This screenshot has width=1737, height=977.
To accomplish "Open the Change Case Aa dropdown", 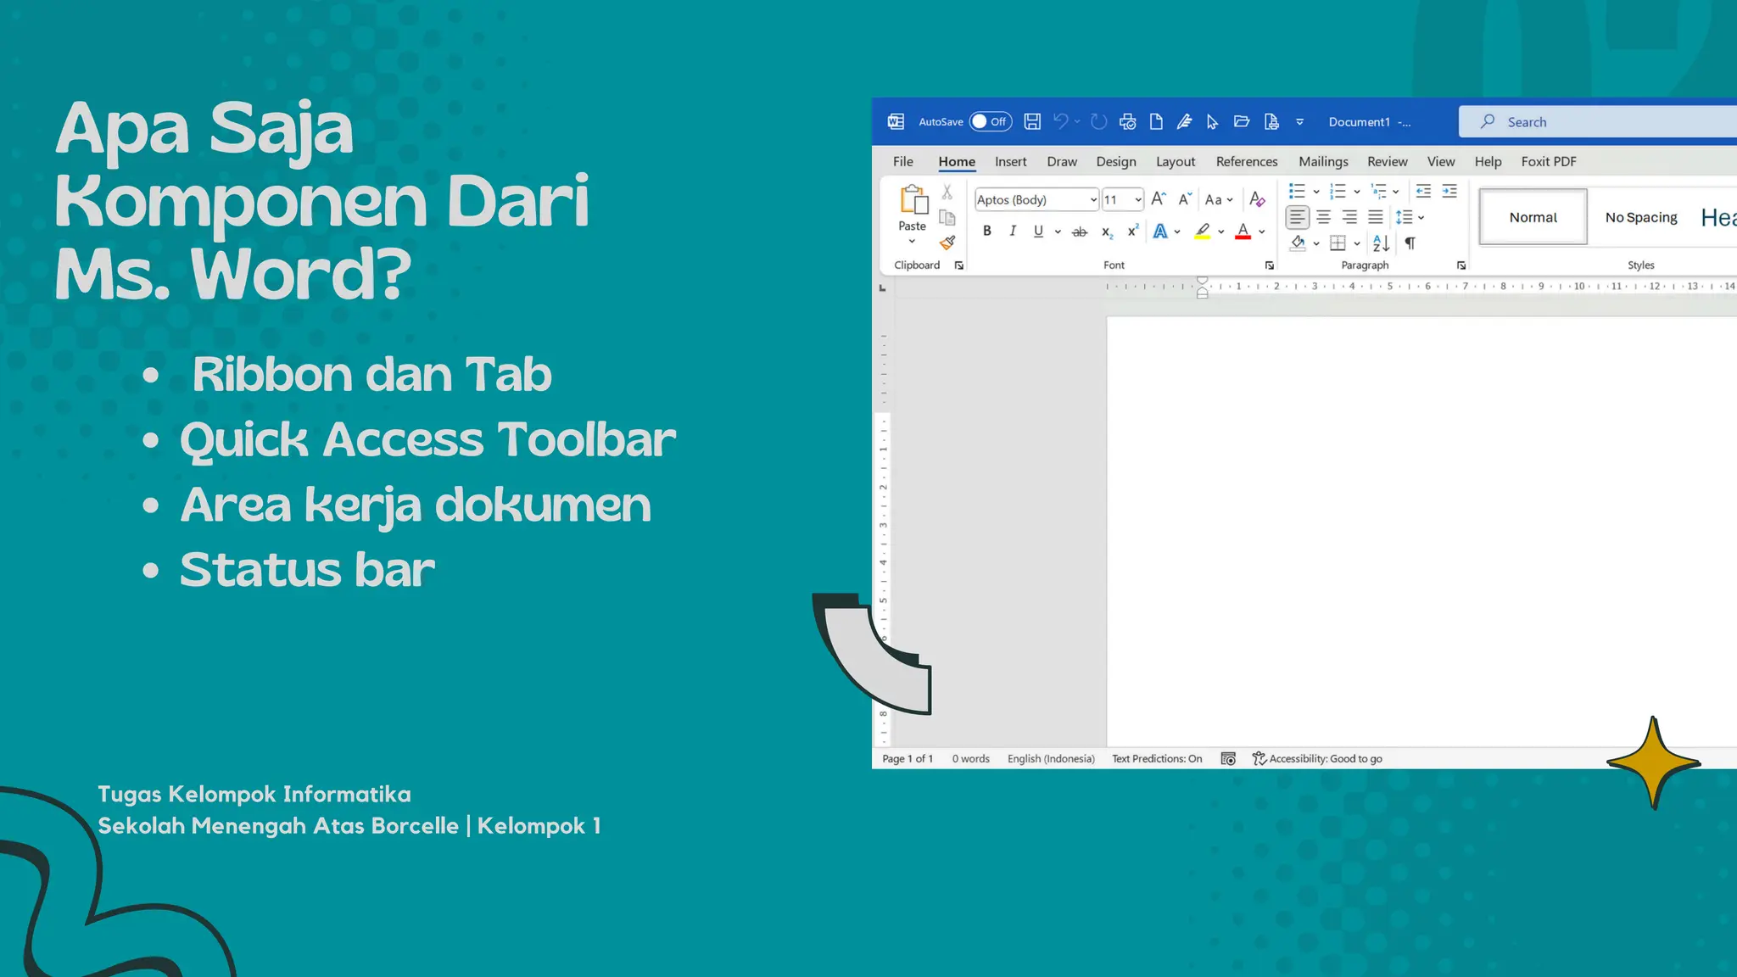I will tap(1219, 199).
